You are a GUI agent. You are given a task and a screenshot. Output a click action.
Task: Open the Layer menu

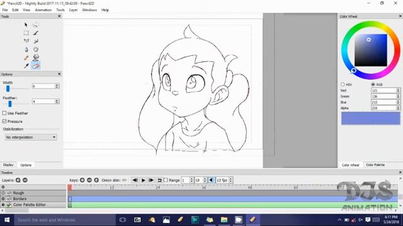(x=73, y=10)
